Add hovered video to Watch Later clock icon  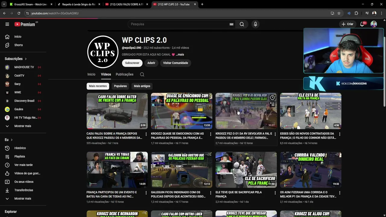272,98
